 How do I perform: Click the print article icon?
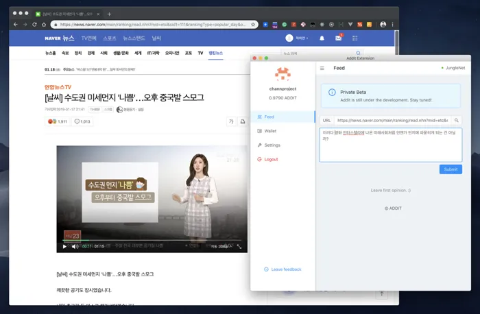point(243,121)
